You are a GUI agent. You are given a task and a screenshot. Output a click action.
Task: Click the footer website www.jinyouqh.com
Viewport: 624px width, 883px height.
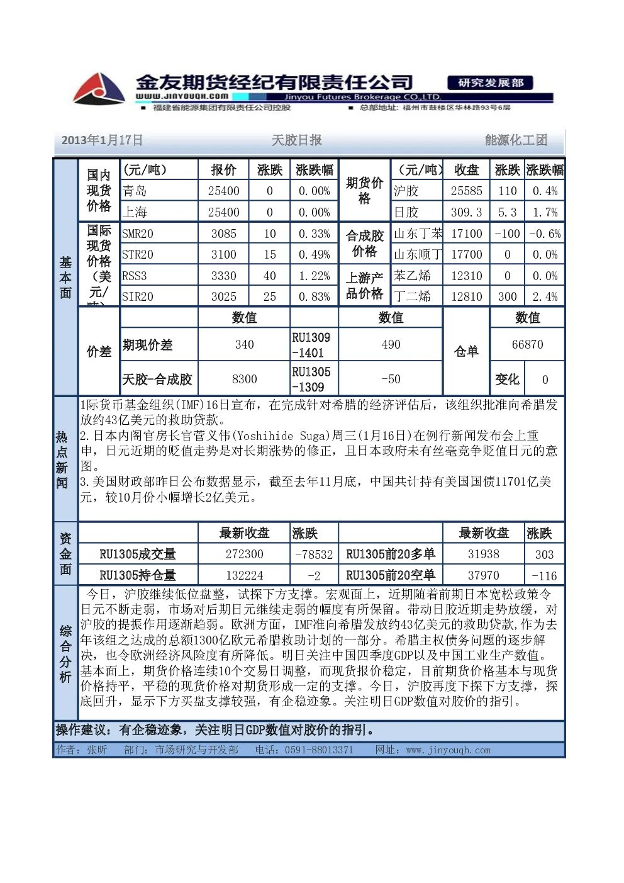point(448,750)
